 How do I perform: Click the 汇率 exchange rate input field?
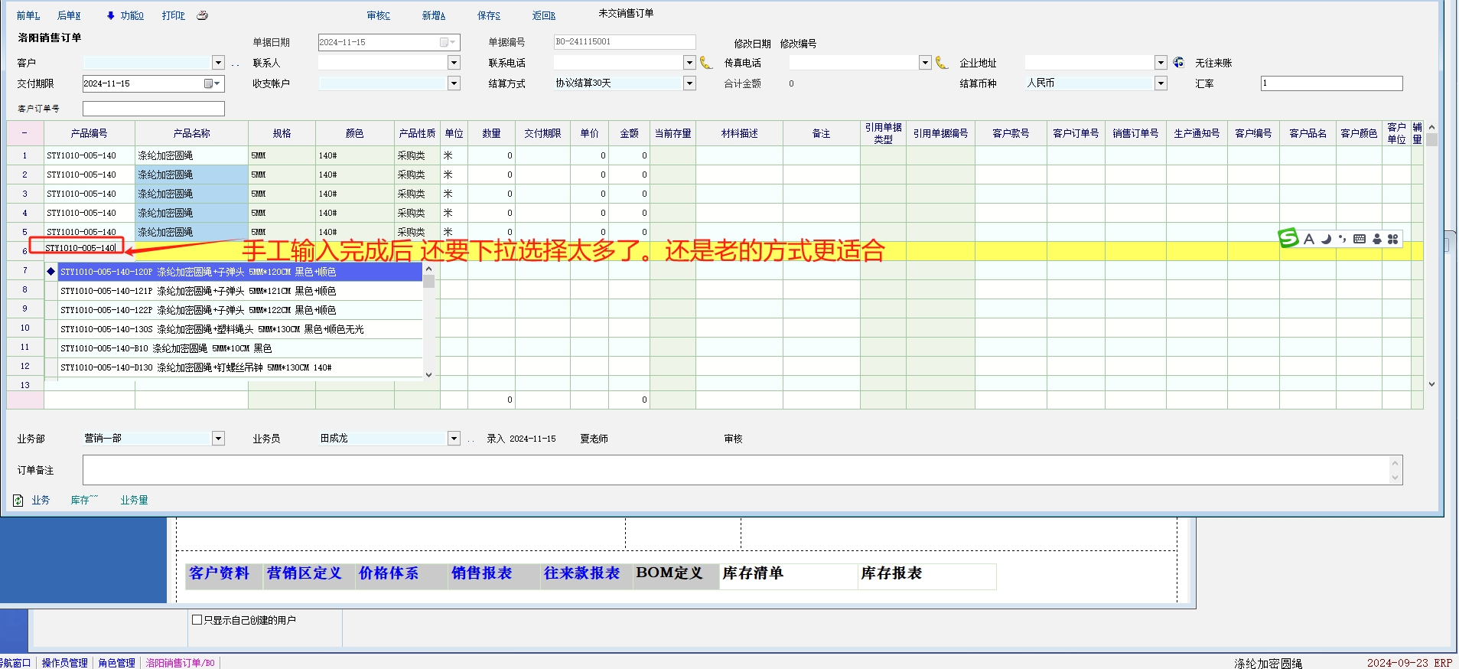[1331, 83]
